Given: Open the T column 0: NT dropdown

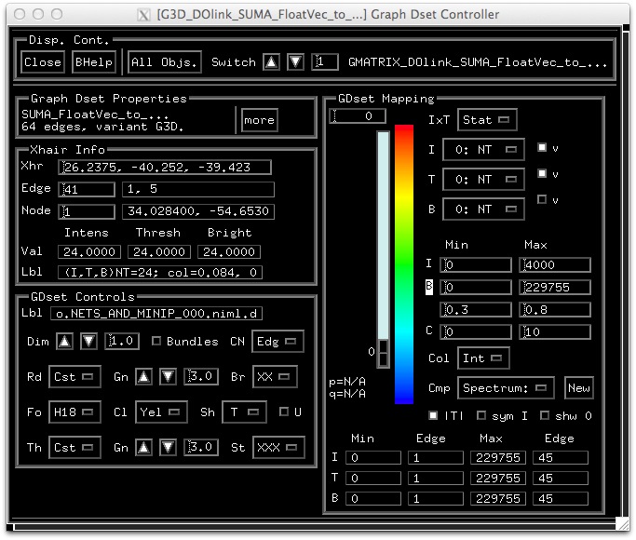Looking at the screenshot, I should (483, 180).
